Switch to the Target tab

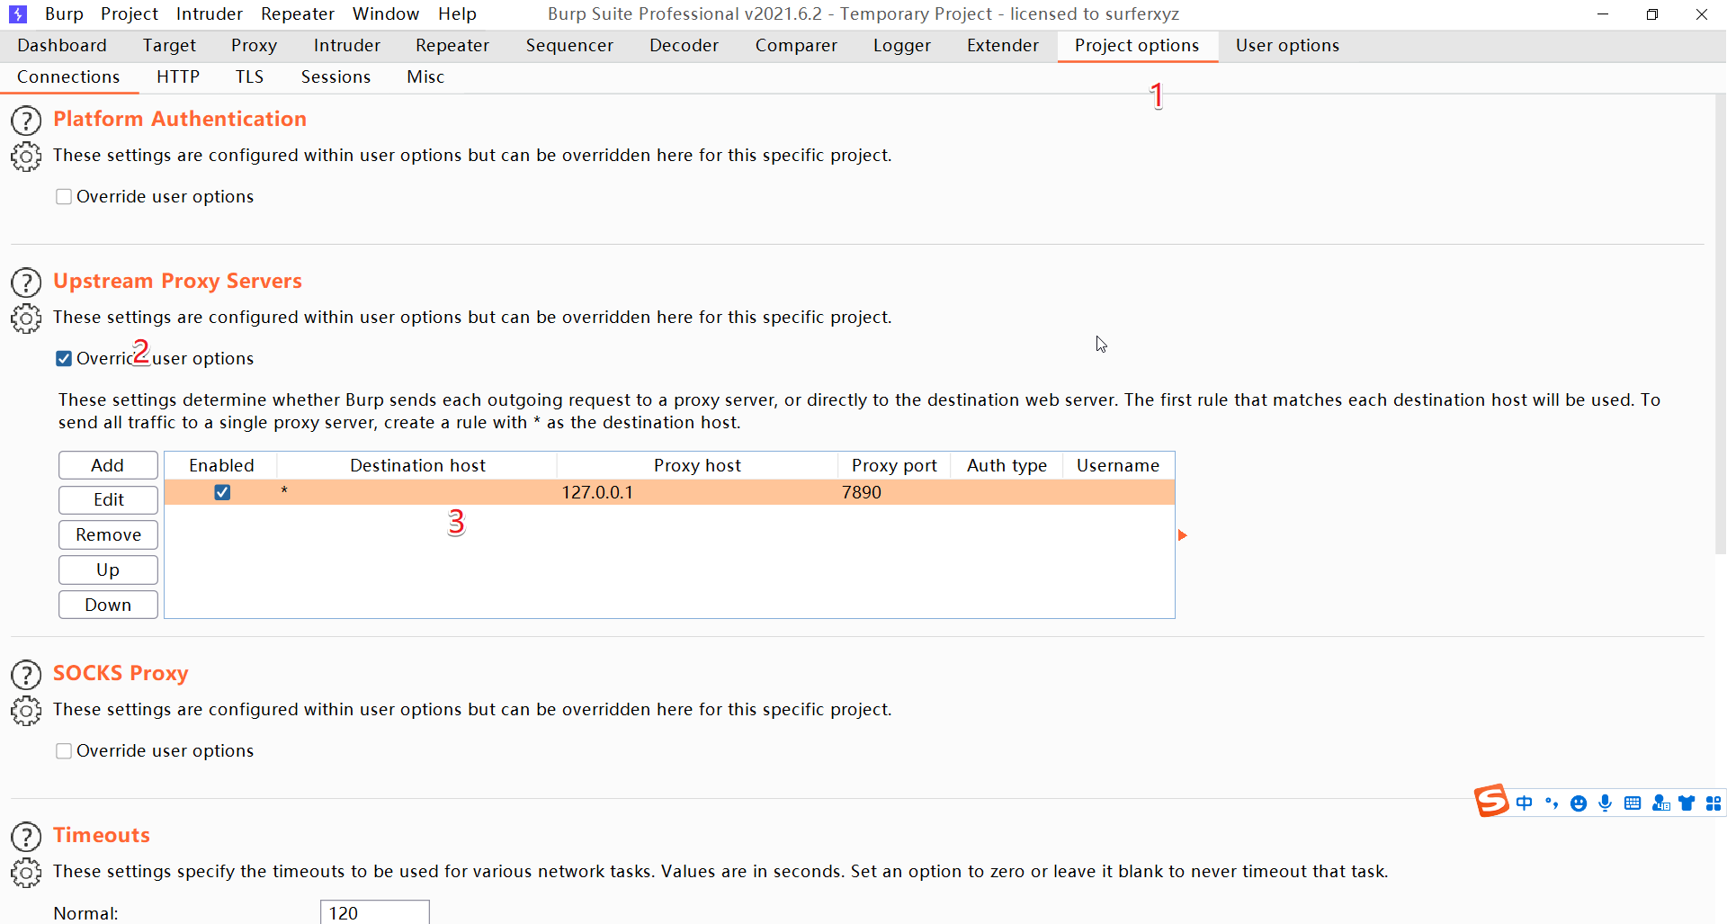[x=169, y=46]
